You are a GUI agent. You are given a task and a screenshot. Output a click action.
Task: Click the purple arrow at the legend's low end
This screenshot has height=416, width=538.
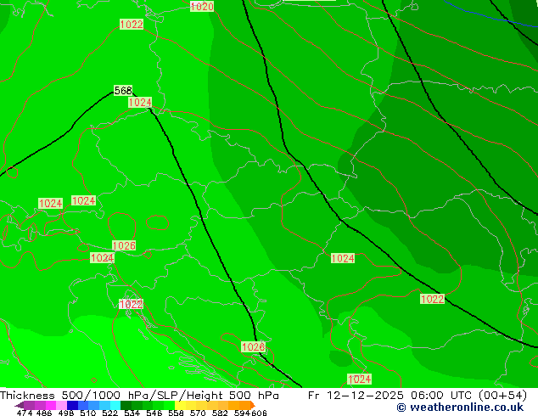(x=20, y=405)
